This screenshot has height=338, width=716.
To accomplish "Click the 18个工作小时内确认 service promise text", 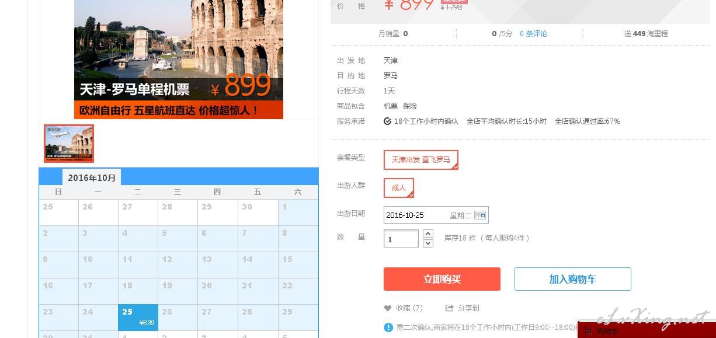I will pos(426,121).
